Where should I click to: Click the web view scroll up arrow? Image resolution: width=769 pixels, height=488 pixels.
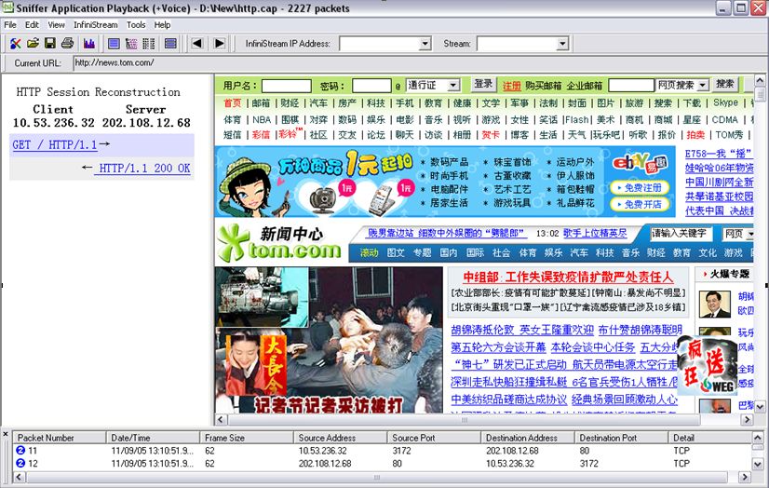(x=760, y=81)
